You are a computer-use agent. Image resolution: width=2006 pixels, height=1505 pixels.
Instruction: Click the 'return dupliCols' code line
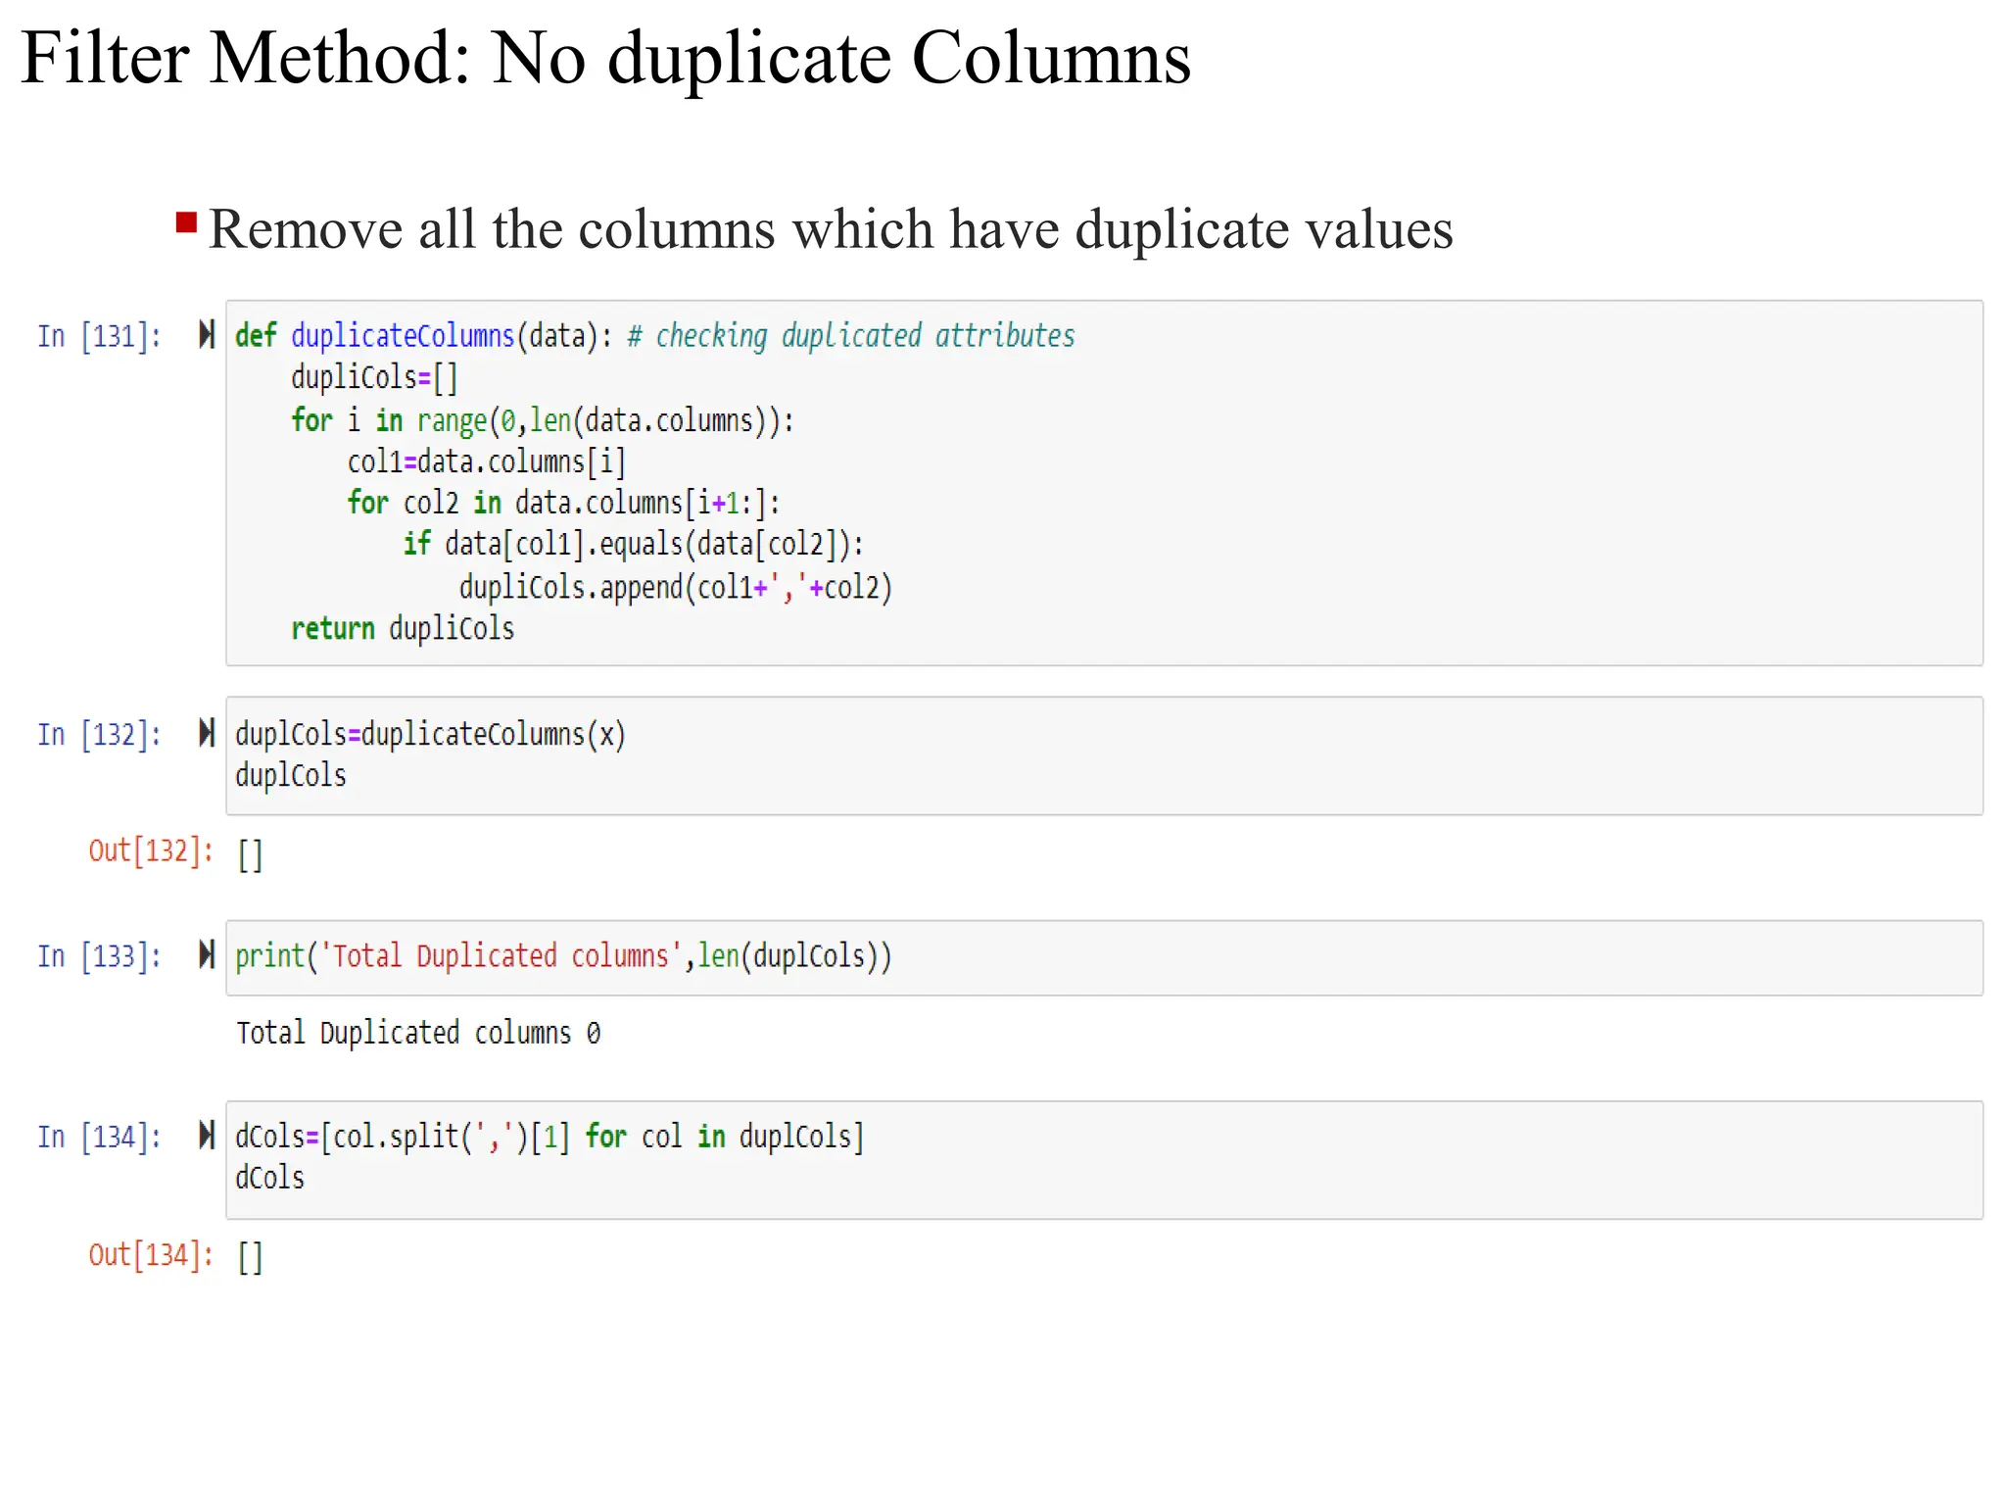click(403, 628)
